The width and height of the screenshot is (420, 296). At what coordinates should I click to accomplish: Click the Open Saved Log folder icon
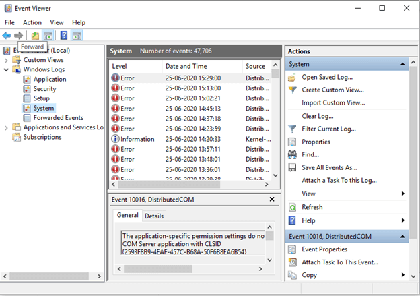[x=292, y=78]
